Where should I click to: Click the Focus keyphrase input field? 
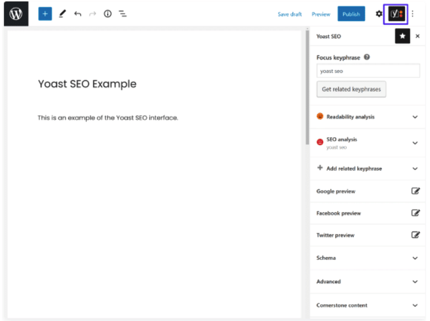coord(368,71)
